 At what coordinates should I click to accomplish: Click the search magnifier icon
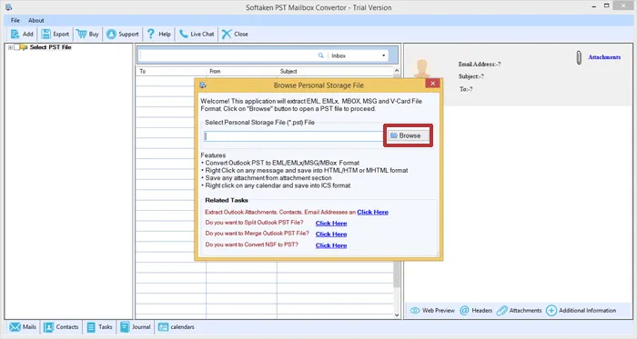coord(321,55)
